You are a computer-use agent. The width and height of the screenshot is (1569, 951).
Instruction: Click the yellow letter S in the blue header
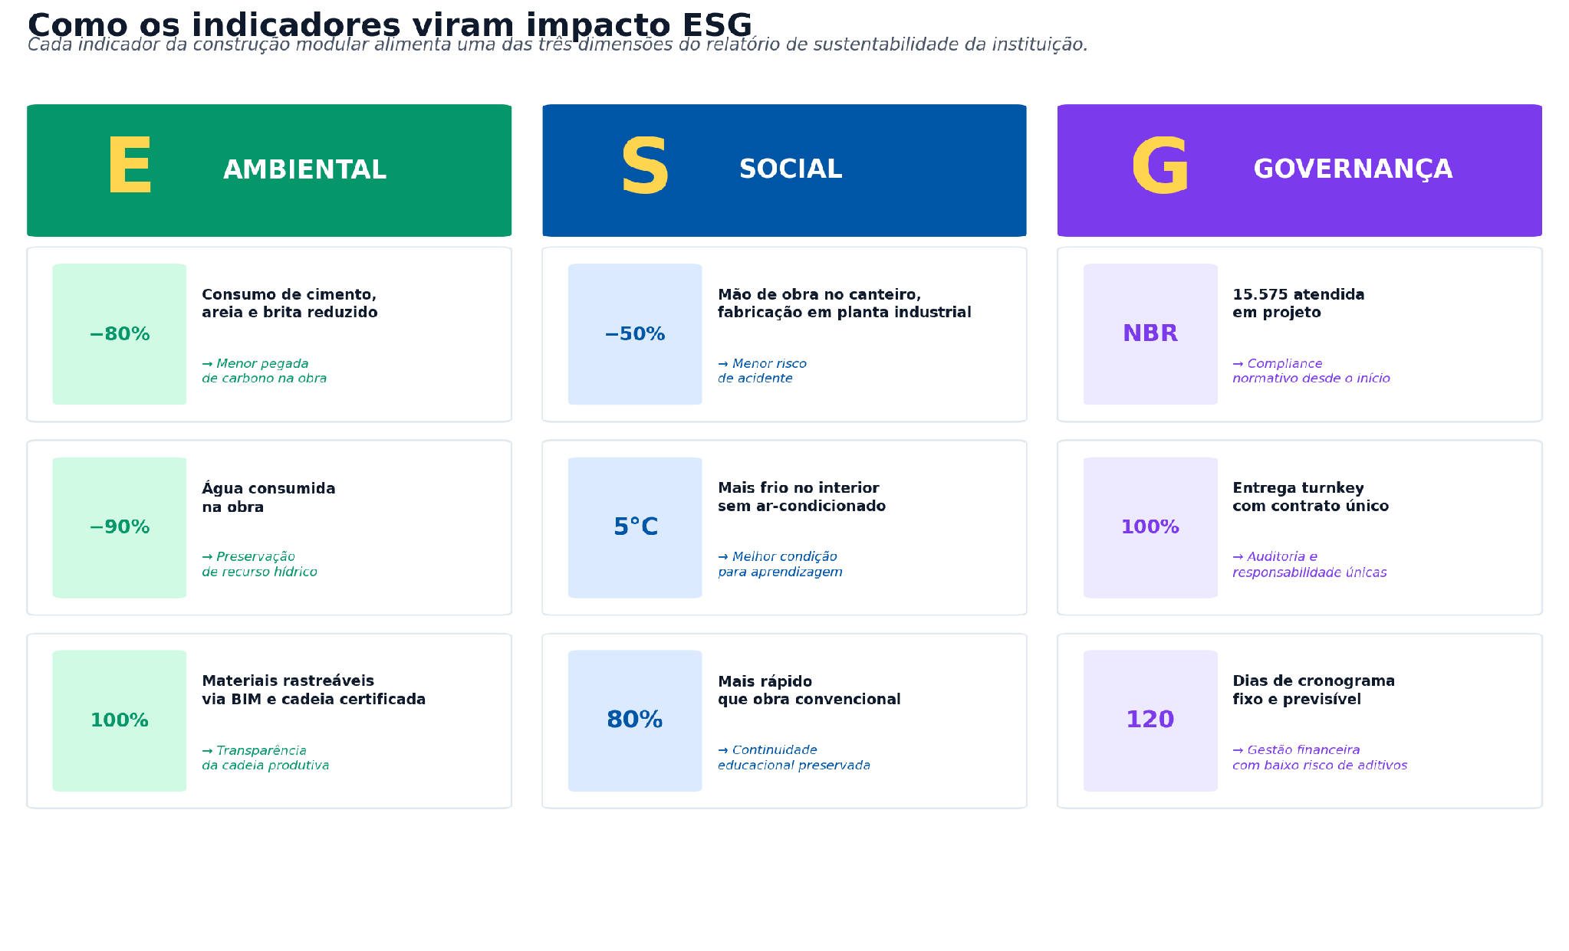coord(645,166)
